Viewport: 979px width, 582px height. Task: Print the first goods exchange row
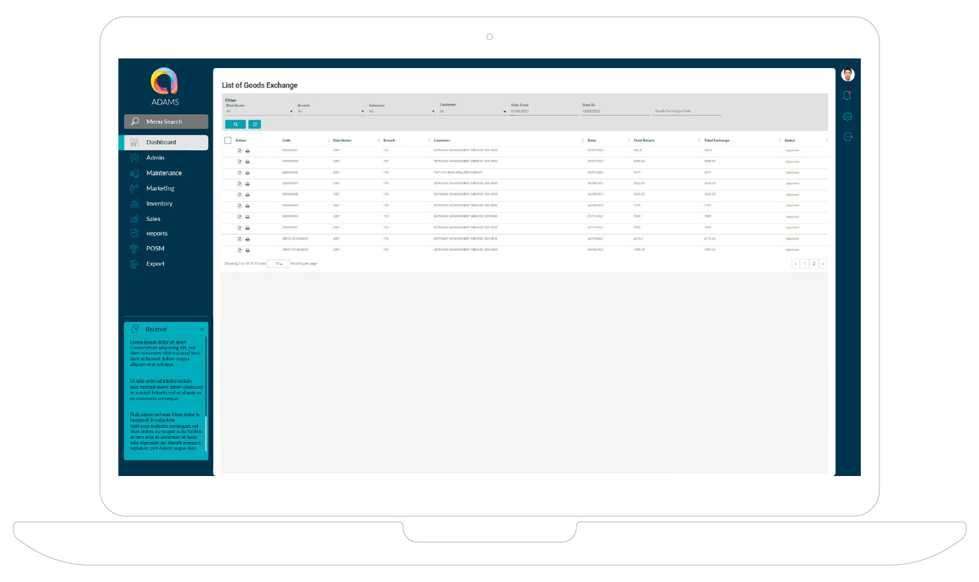(x=248, y=151)
